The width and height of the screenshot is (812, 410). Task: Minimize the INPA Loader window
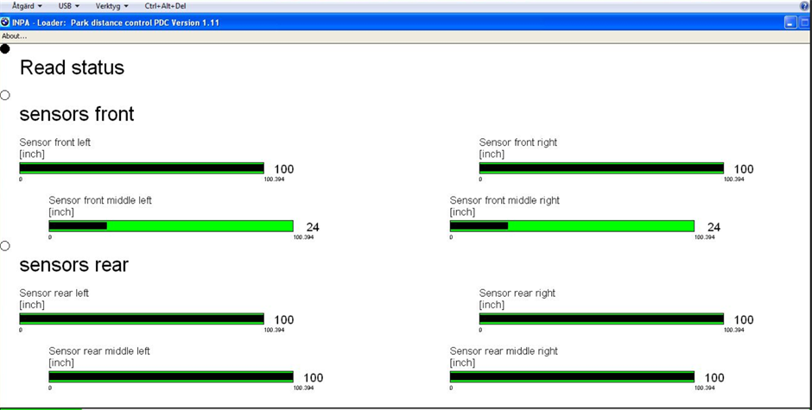[790, 22]
